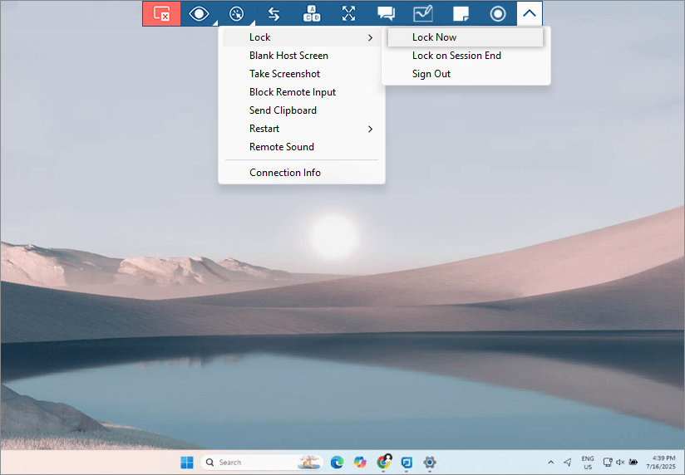Viewport: 685px width, 475px height.
Task: Click the file transfer arrows icon
Action: click(274, 13)
